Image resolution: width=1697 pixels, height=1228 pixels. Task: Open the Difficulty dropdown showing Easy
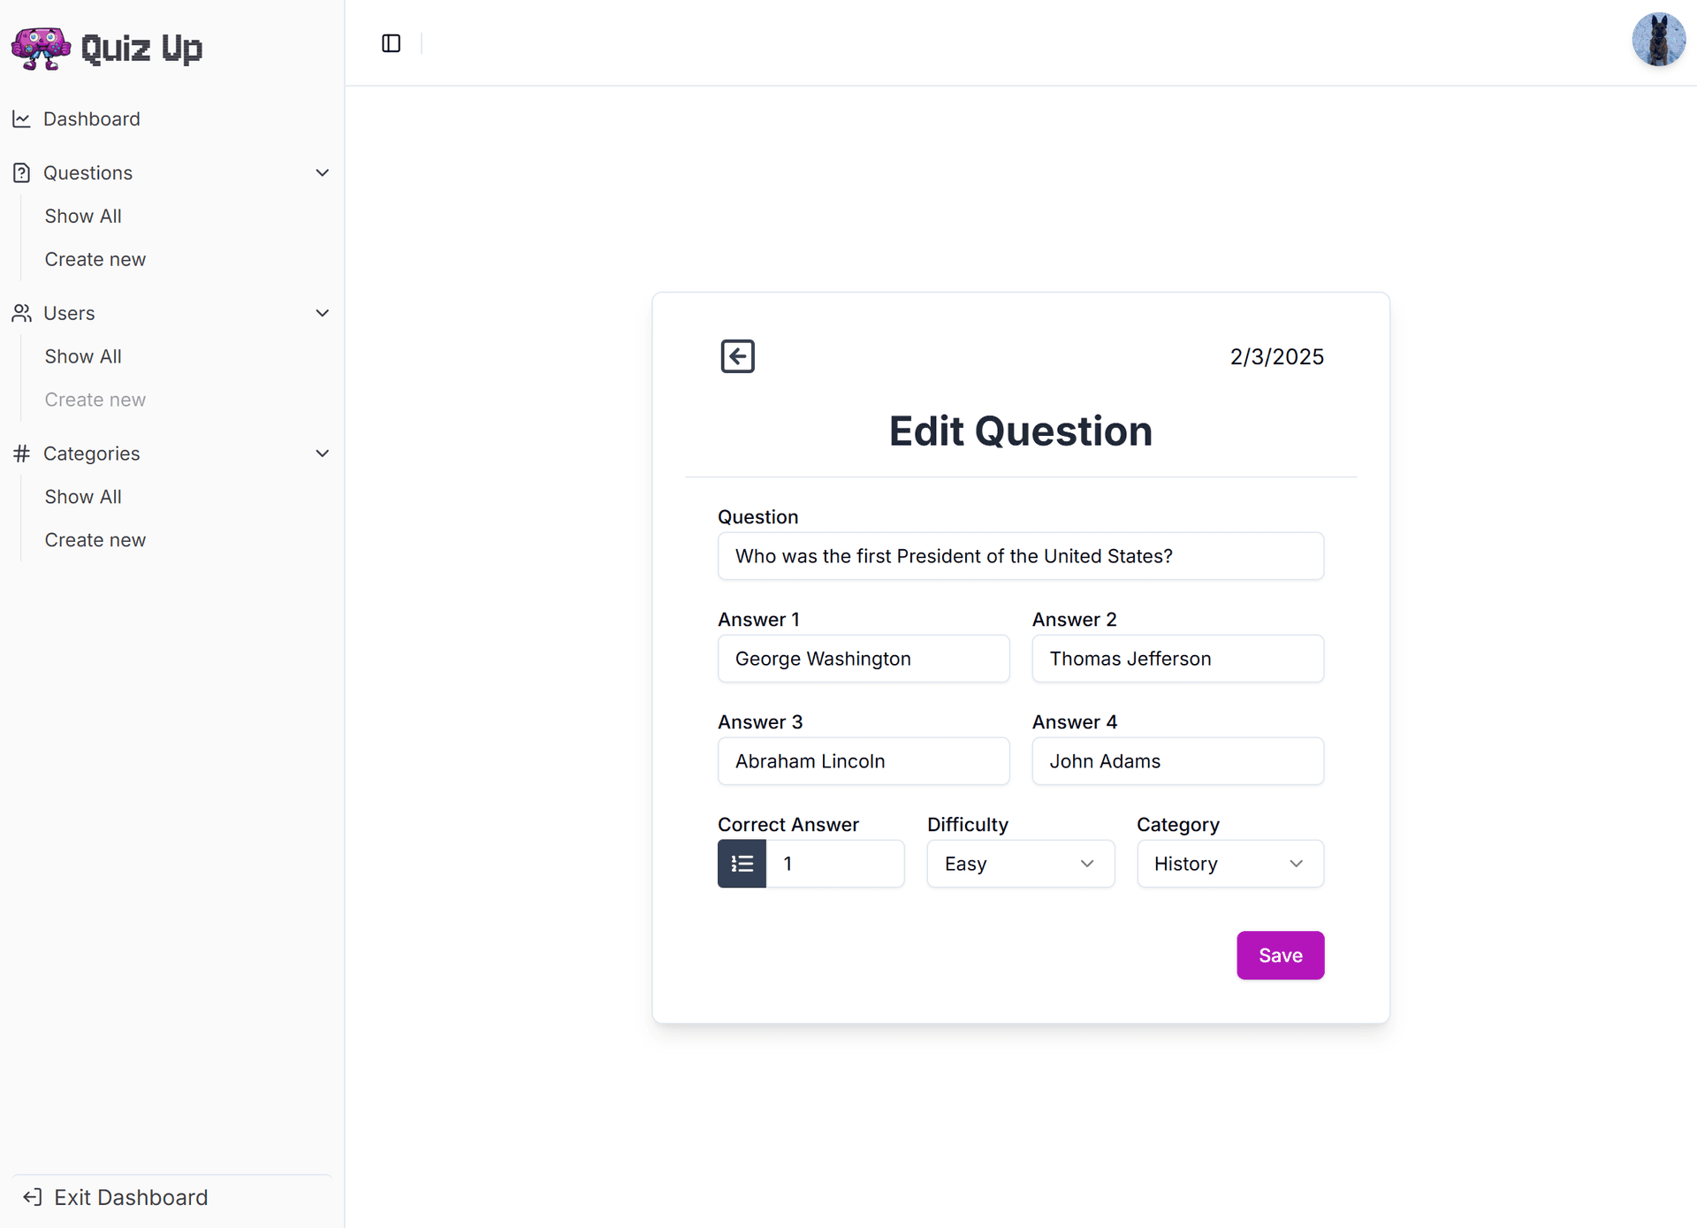[x=1020, y=864]
